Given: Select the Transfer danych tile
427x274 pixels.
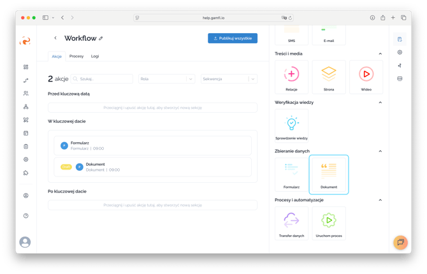Looking at the screenshot, I should (291, 224).
